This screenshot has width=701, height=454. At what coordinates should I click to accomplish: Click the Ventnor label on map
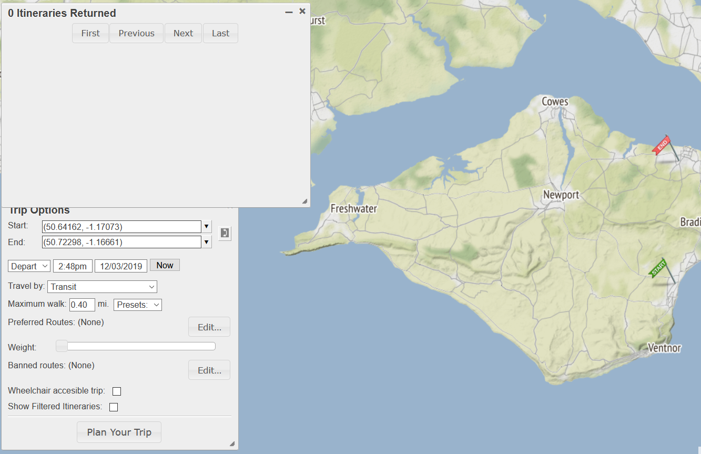665,348
